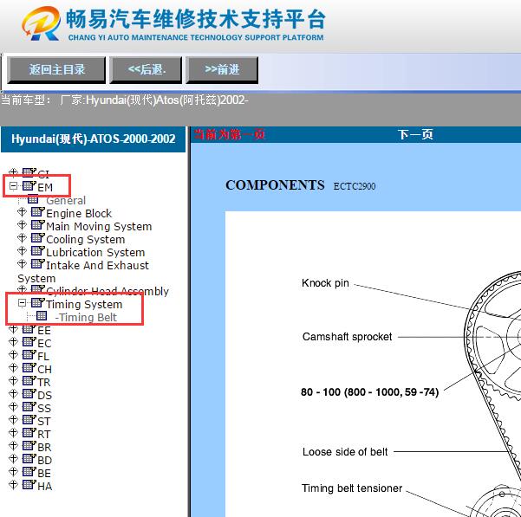Click the General page icon
This screenshot has width=521, height=517.
click(33, 199)
